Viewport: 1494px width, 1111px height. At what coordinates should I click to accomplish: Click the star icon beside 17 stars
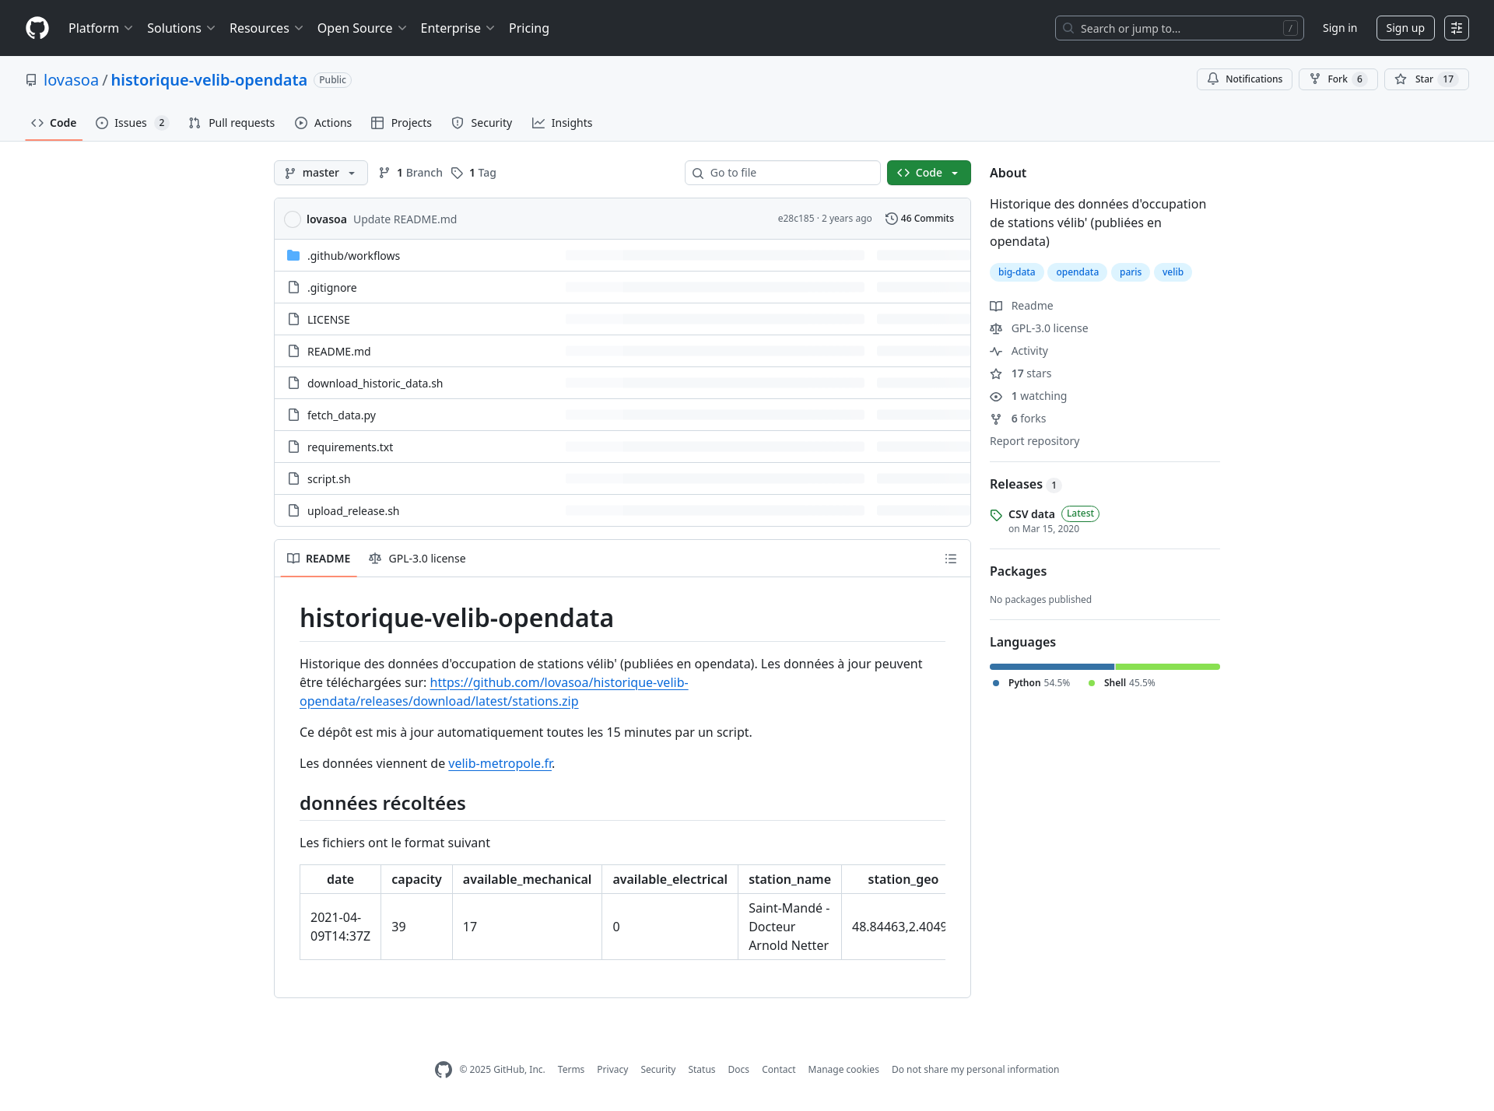point(996,374)
